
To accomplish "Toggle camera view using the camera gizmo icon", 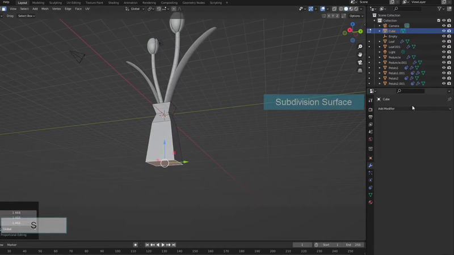I will click(x=360, y=62).
